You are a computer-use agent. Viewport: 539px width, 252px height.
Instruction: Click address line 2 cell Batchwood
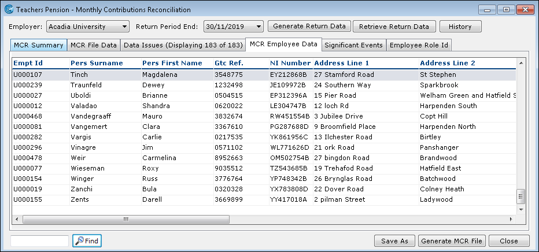point(467,179)
